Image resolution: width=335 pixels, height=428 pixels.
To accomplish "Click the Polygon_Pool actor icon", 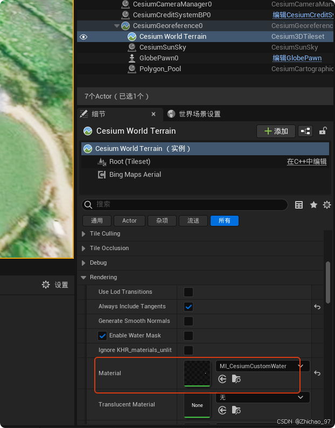I will 132,69.
